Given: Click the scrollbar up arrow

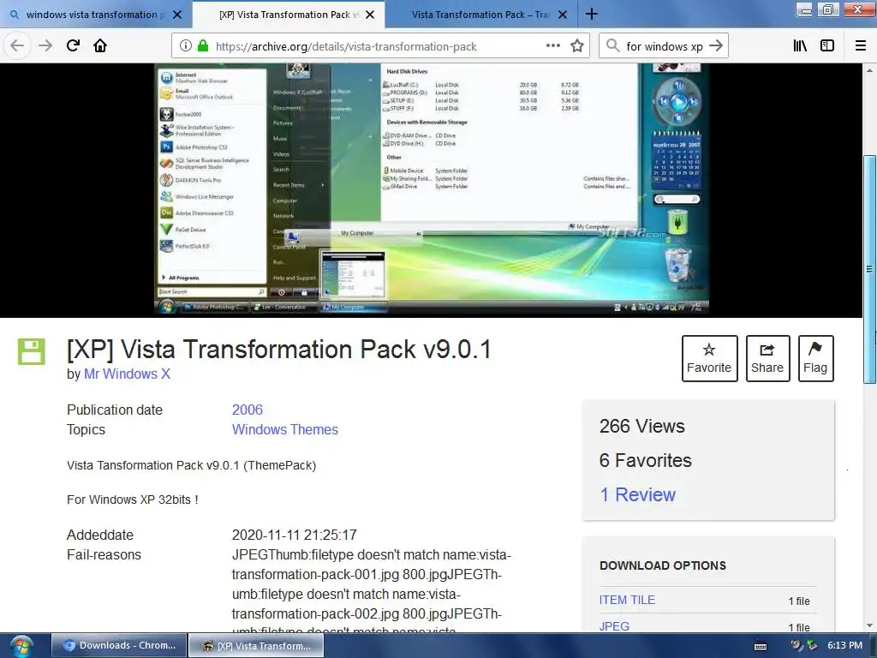Looking at the screenshot, I should (869, 70).
